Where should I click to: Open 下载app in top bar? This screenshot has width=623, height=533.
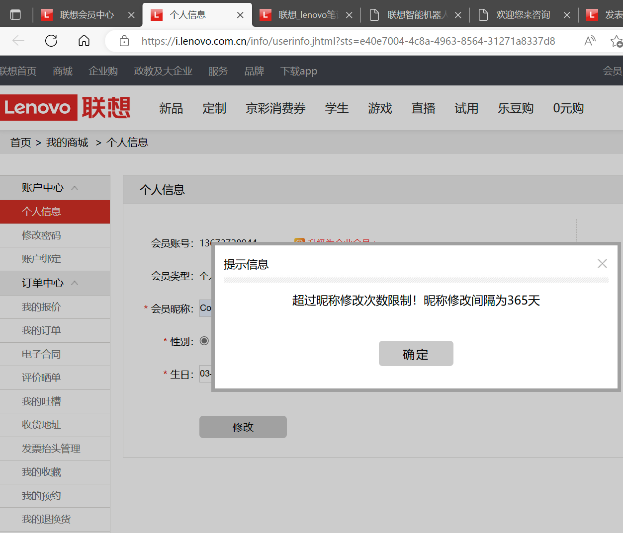tap(299, 71)
